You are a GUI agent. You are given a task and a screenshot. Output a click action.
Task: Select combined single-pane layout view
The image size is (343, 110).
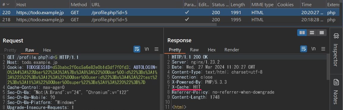click(x=322, y=33)
